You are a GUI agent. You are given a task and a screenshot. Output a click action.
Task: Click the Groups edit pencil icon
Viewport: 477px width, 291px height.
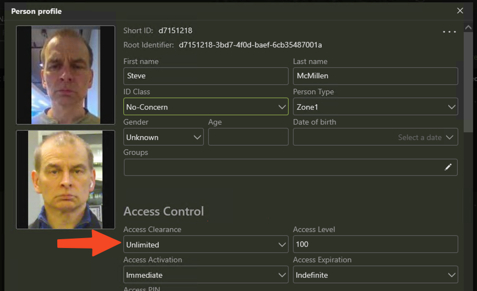(x=448, y=167)
